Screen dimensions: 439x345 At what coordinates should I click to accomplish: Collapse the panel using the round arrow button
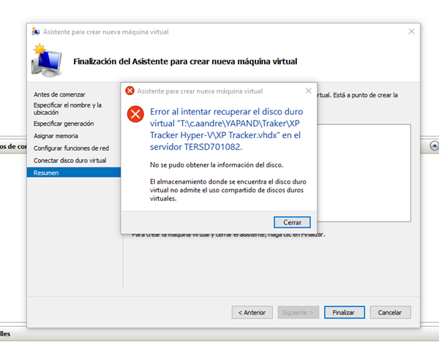coord(434,145)
